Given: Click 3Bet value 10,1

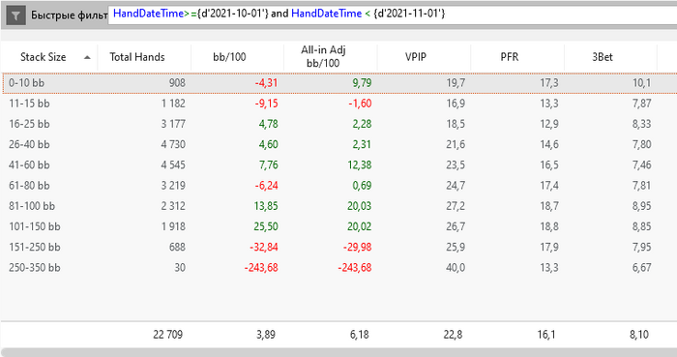Looking at the screenshot, I should pos(642,83).
